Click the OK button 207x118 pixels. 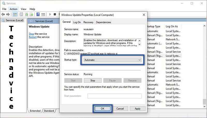102,108
